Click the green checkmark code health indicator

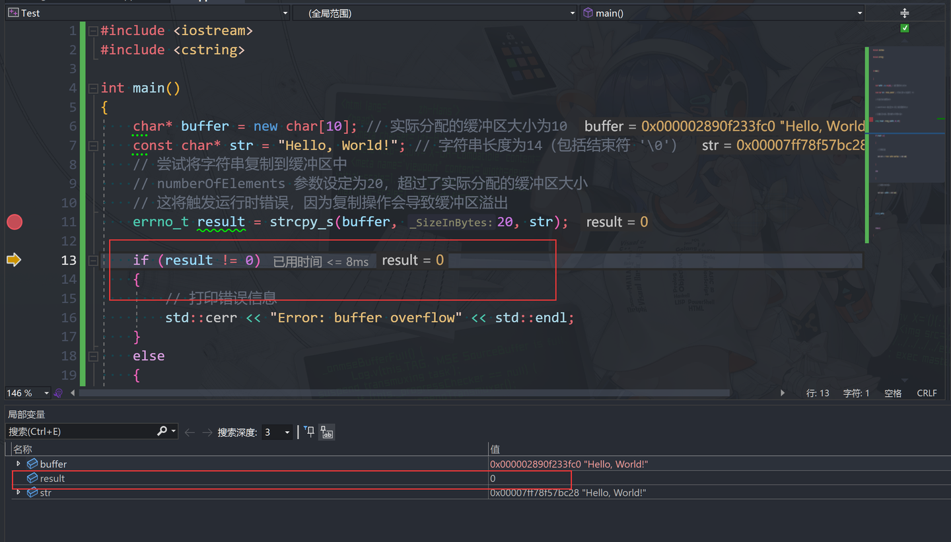tap(904, 28)
